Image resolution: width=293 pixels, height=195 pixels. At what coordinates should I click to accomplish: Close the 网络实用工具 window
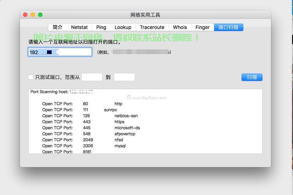[25, 15]
